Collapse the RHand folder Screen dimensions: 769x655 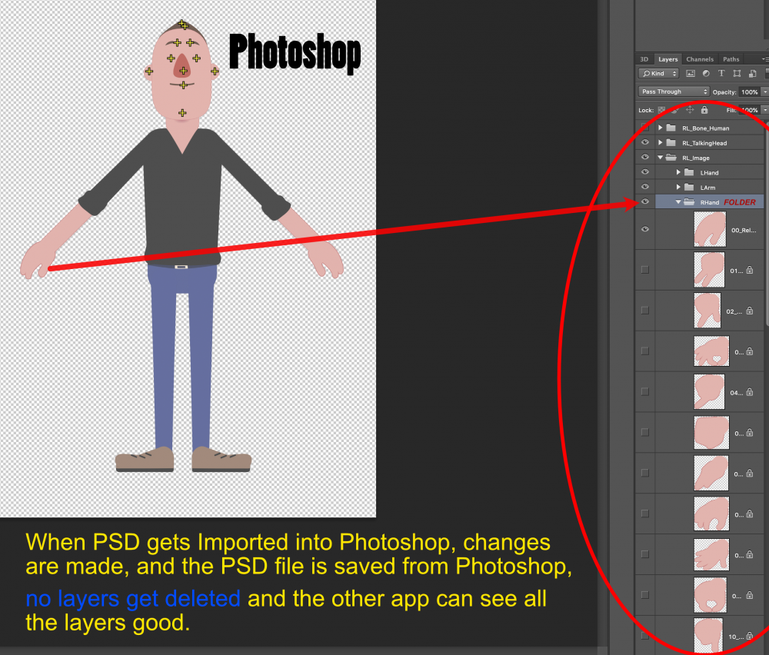(677, 201)
